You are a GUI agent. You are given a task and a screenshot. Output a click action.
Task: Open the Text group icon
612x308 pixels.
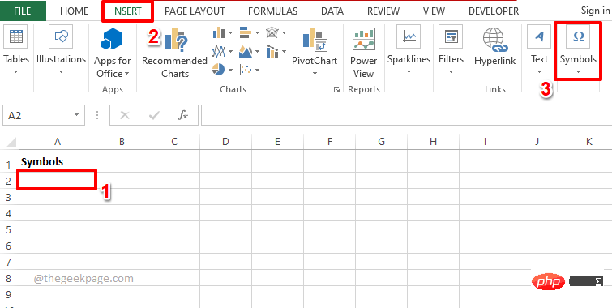(539, 36)
